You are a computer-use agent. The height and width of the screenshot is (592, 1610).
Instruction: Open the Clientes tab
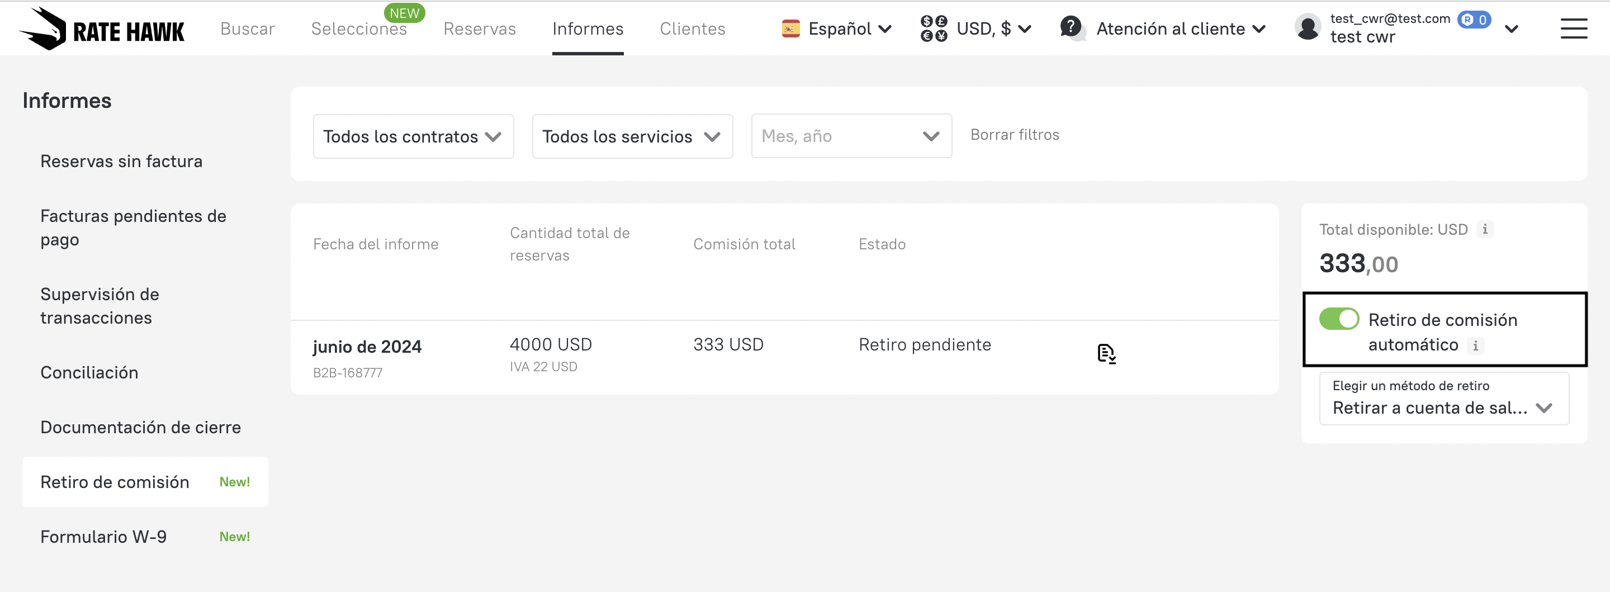(x=692, y=29)
